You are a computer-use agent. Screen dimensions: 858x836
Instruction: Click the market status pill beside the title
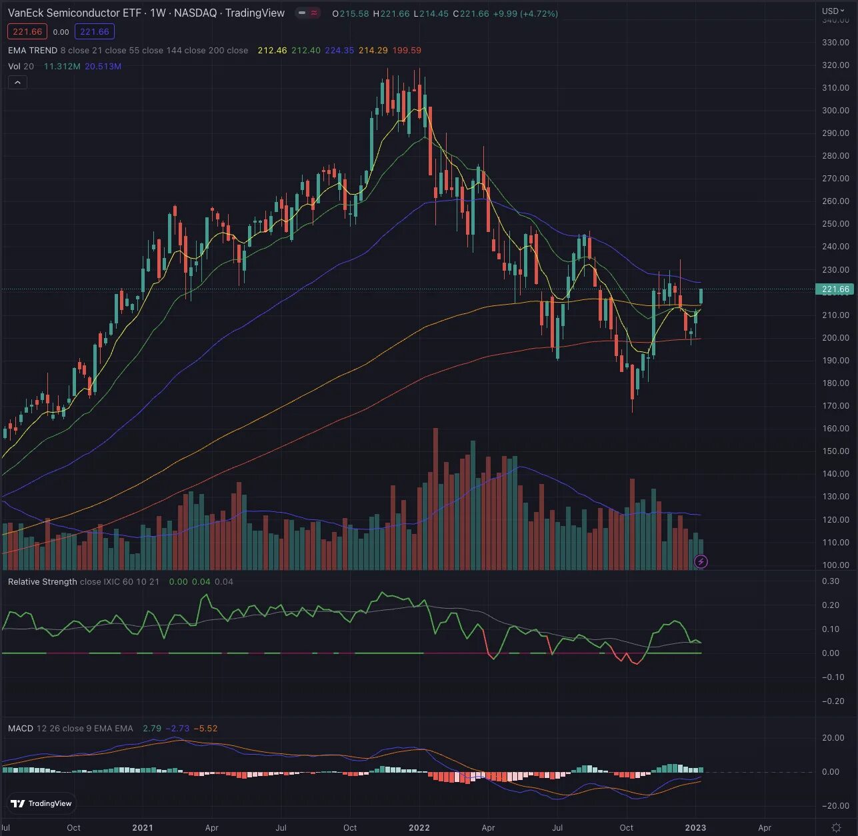point(308,13)
